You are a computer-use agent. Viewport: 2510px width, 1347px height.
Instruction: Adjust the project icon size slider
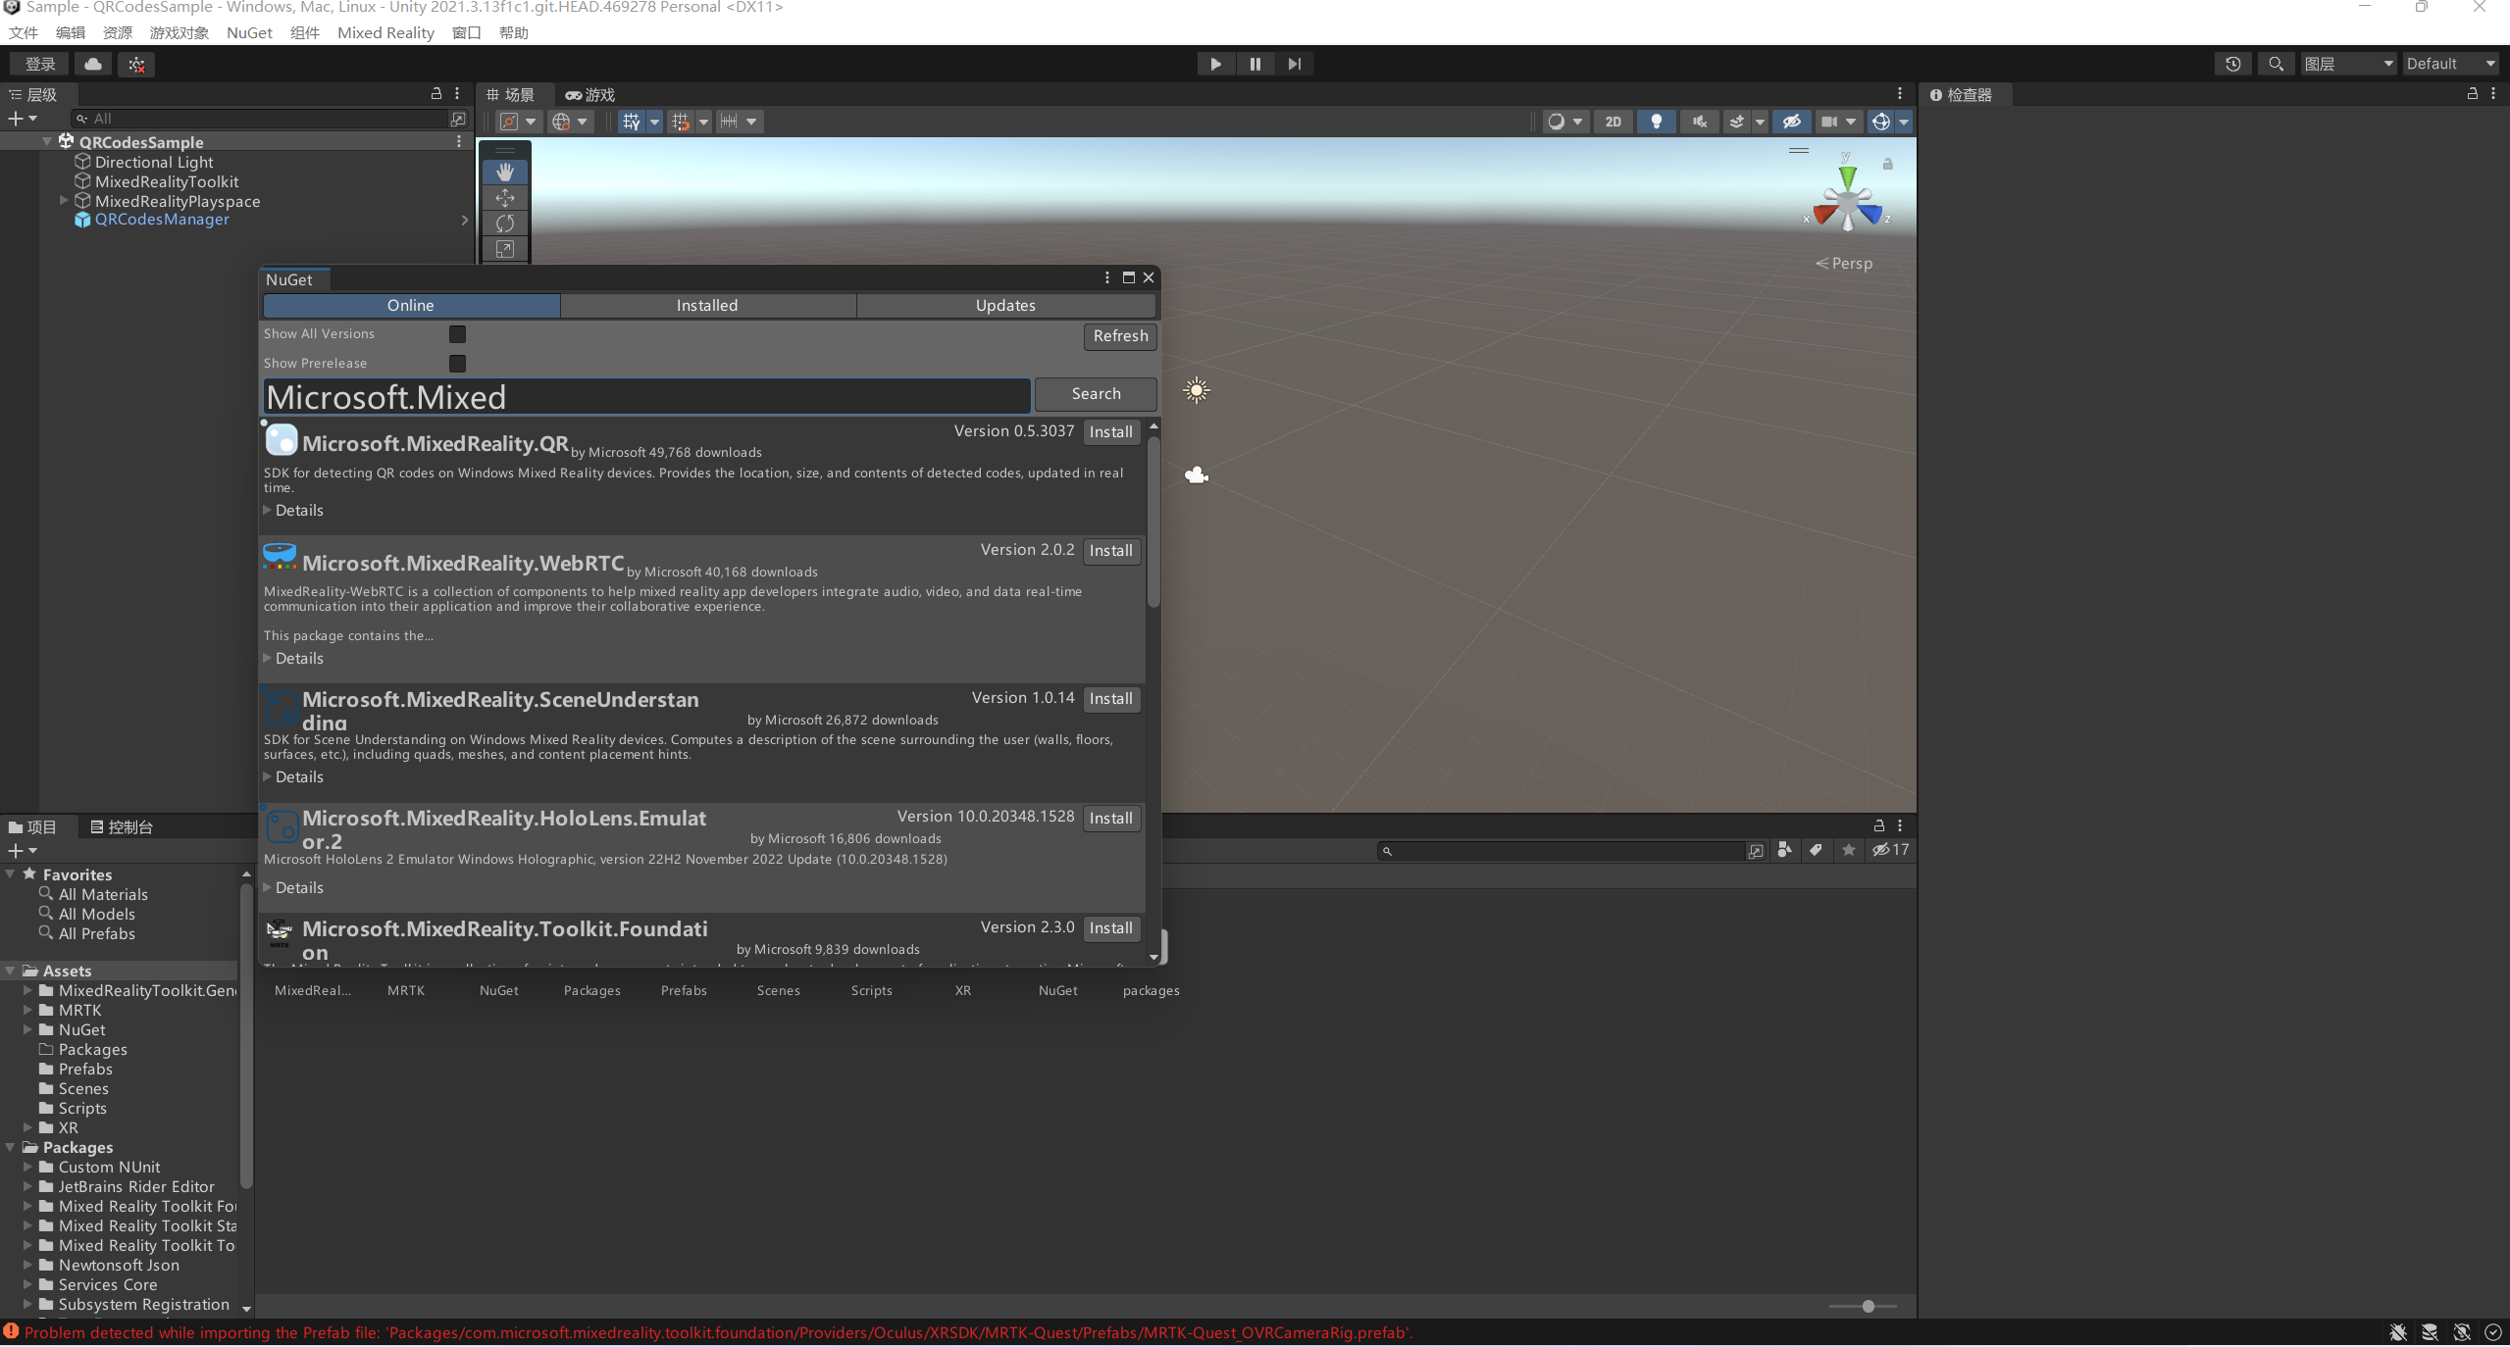pos(1868,1306)
